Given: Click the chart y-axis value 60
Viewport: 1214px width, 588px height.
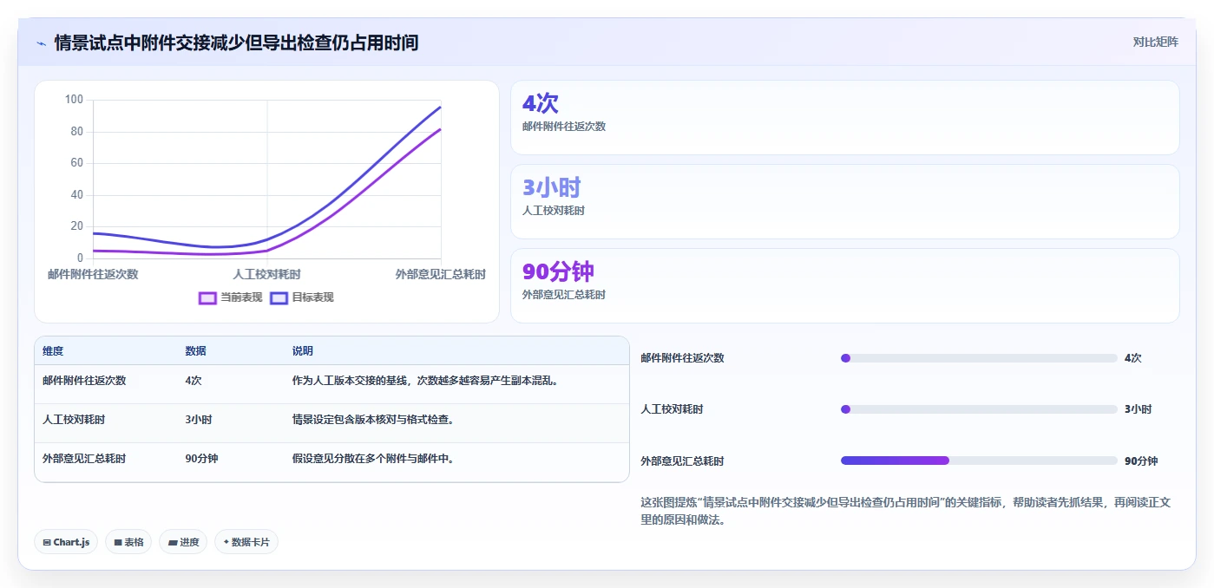Looking at the screenshot, I should 77,163.
